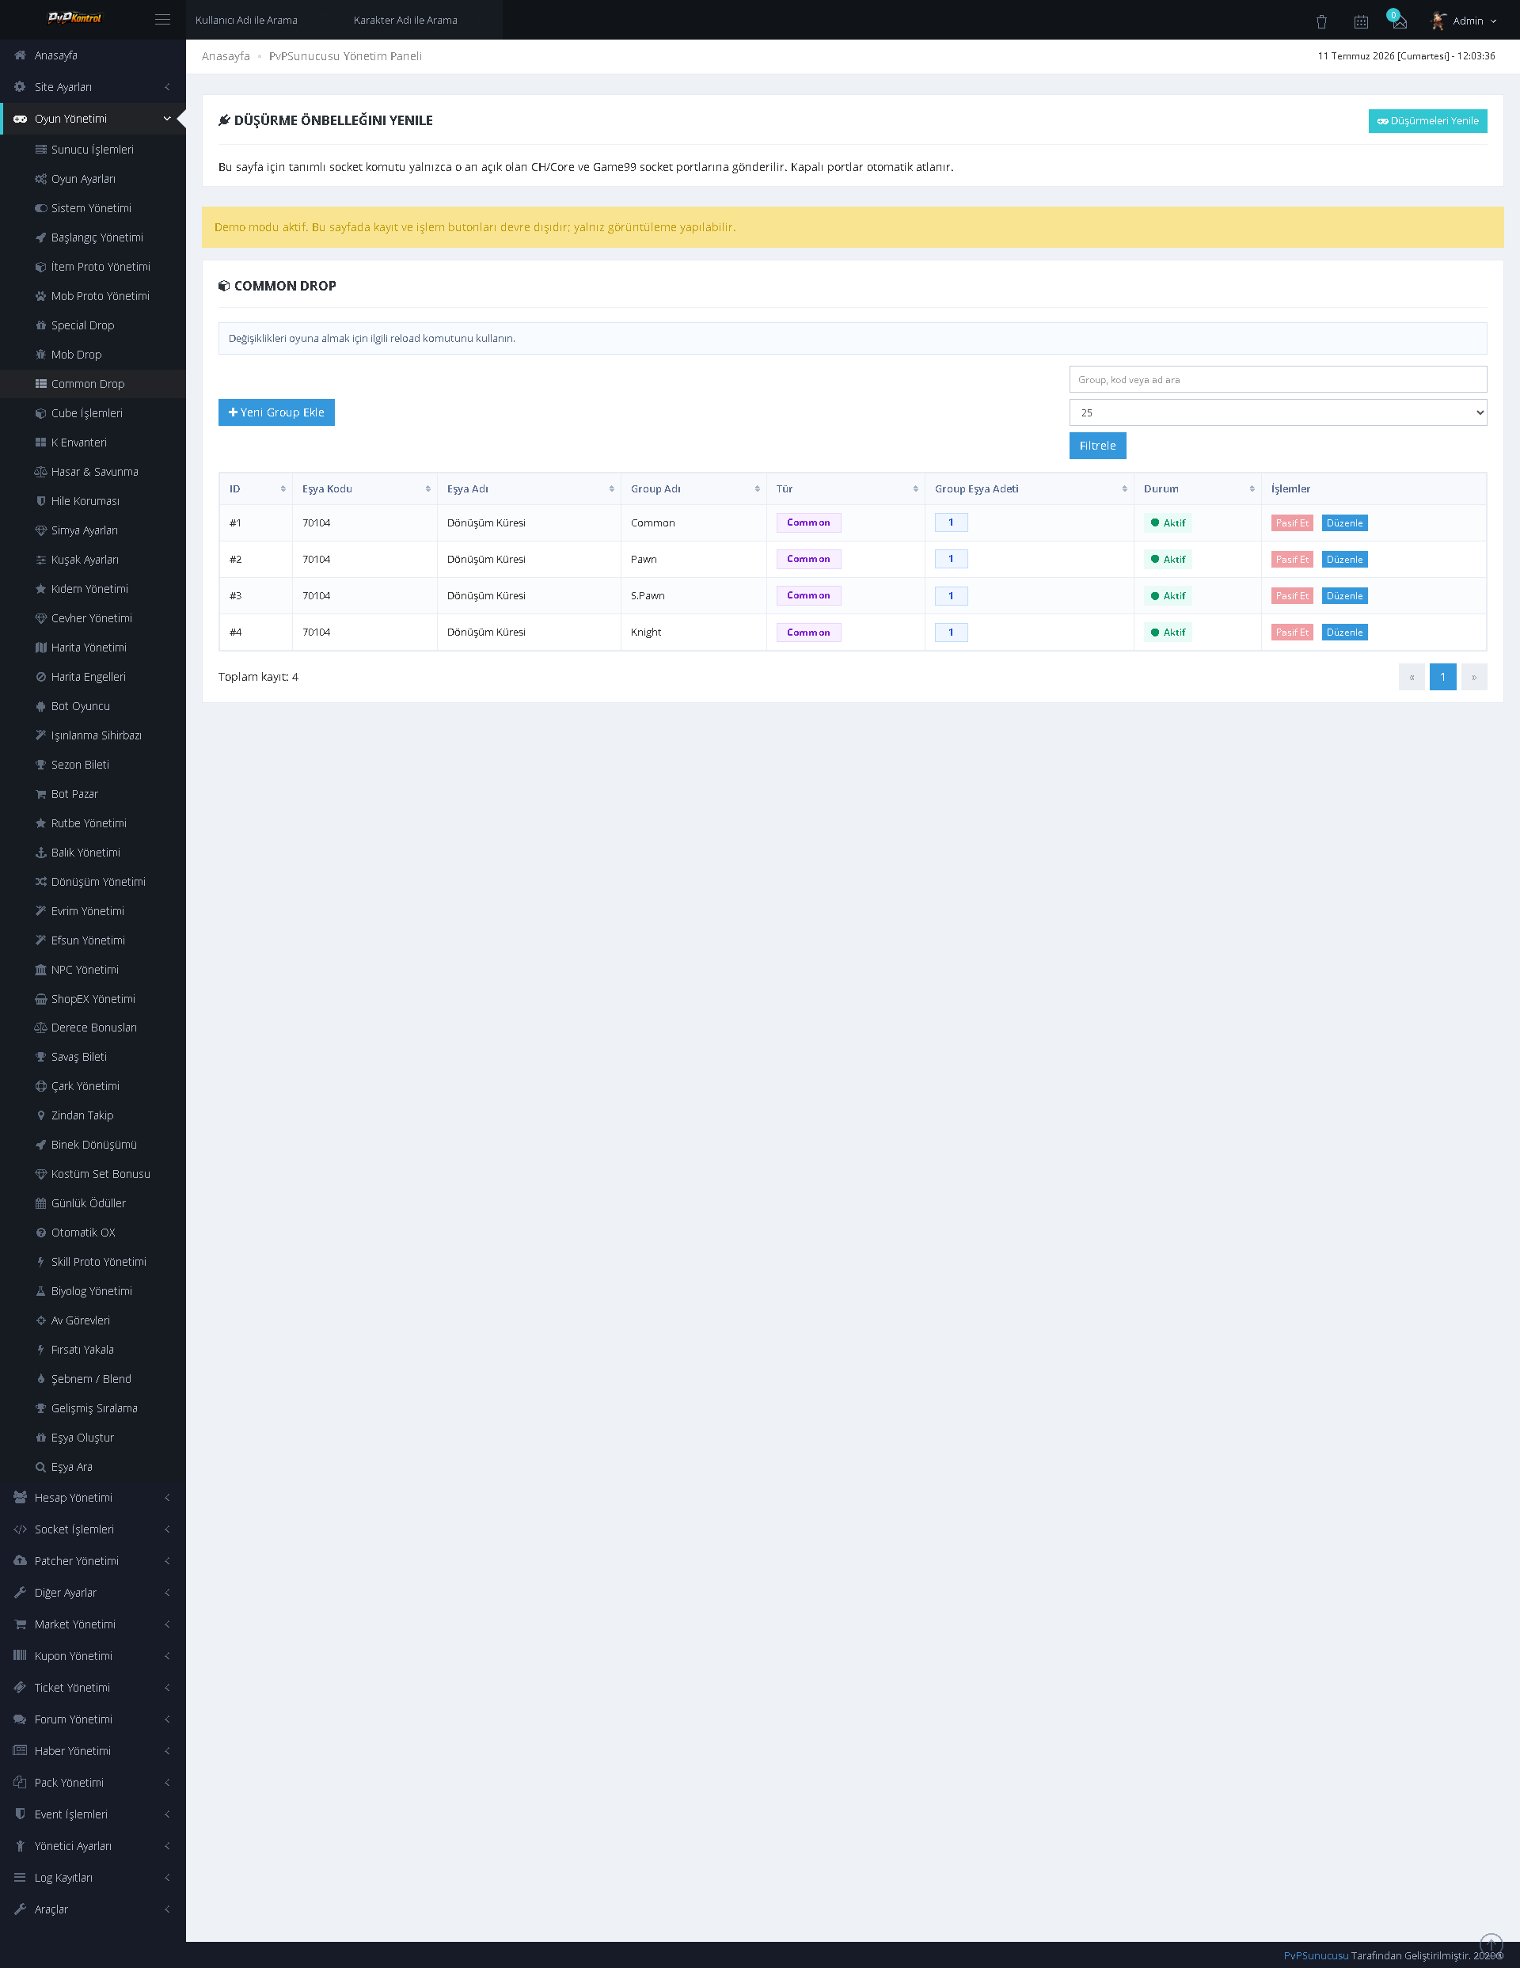Screen dimensions: 1520x1968
Task: Click Yeni Group Ekle button
Action: [x=275, y=412]
